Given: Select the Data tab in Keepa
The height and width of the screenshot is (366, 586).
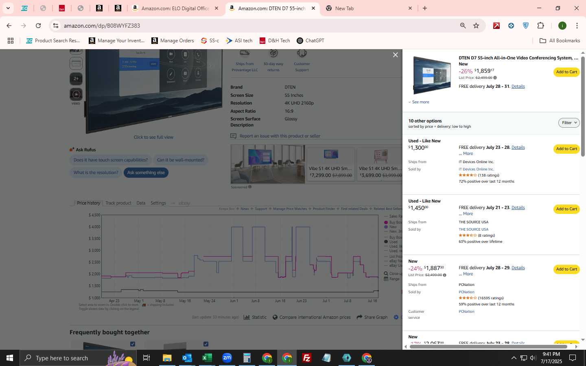Looking at the screenshot, I should (141, 203).
